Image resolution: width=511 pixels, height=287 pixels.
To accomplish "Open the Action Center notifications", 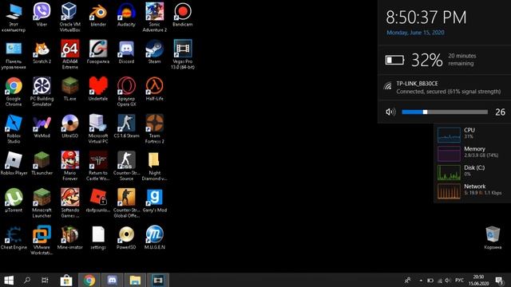I will [499, 280].
